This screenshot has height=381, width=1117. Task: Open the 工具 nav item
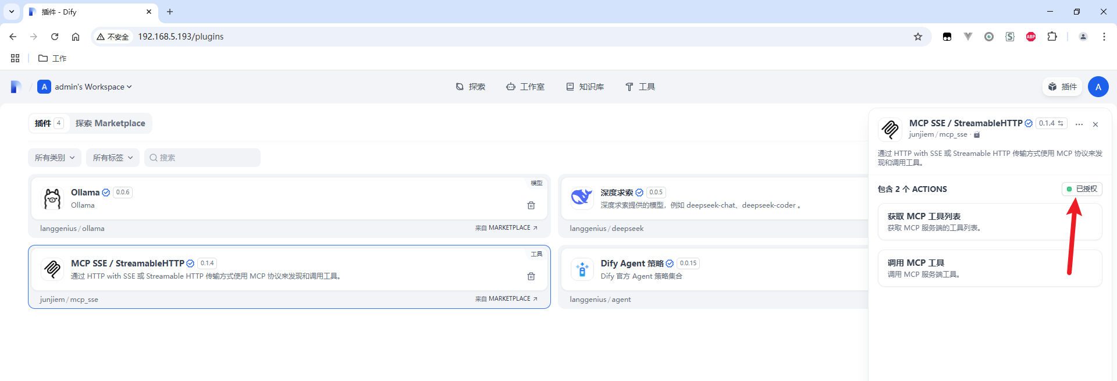point(640,87)
